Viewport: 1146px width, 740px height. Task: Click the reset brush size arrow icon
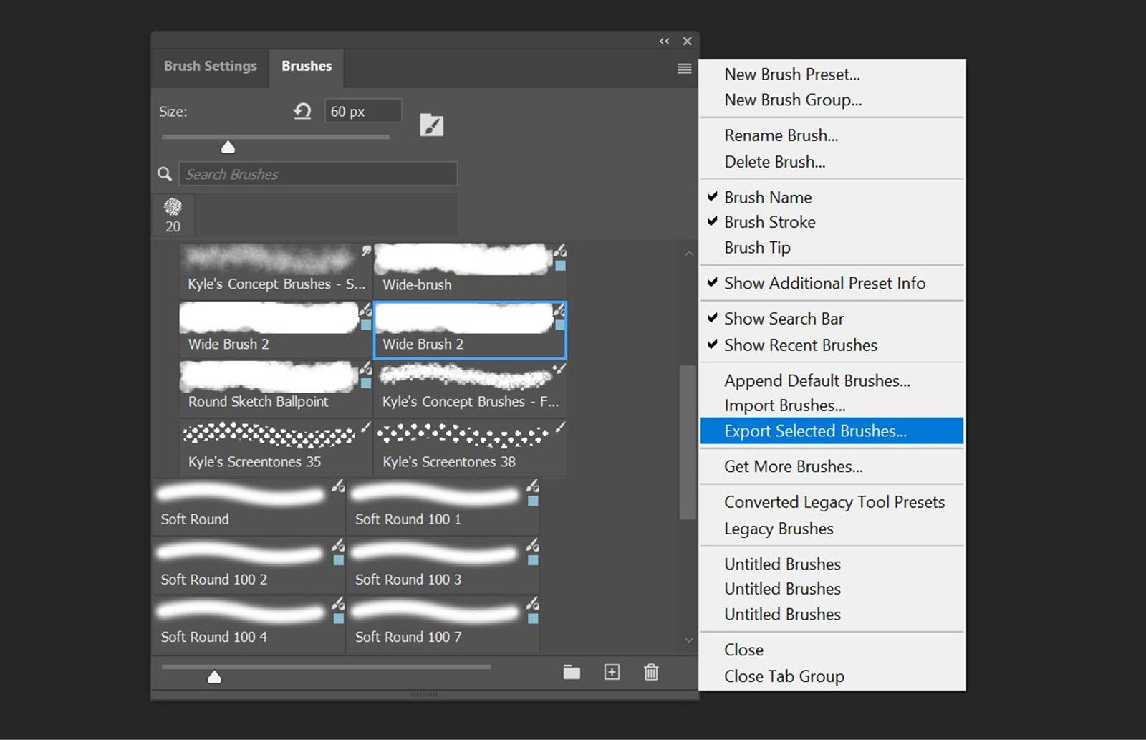(302, 111)
